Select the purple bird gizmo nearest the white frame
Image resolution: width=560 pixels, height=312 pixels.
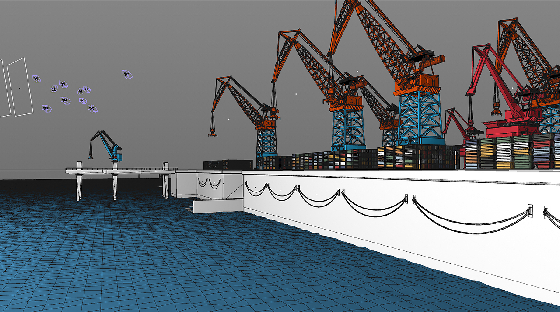coord(36,79)
